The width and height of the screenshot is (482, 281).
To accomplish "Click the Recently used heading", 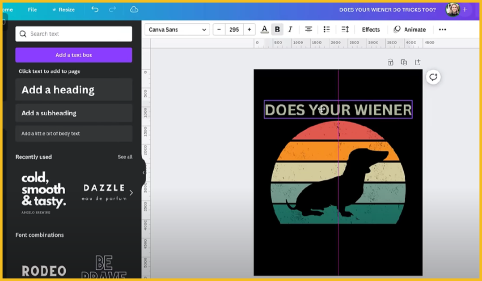I will (x=34, y=157).
